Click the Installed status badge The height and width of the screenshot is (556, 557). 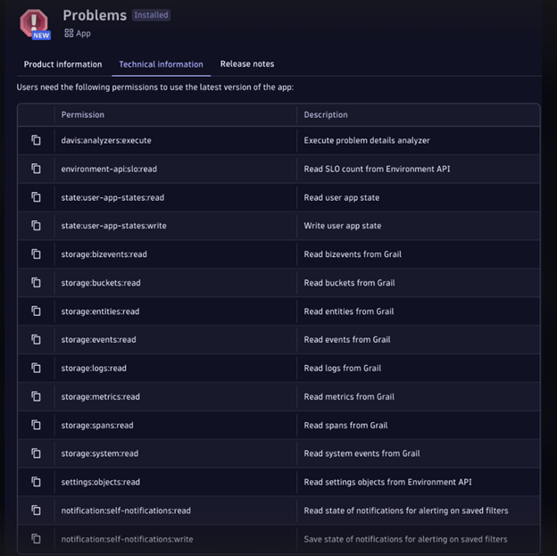(152, 15)
